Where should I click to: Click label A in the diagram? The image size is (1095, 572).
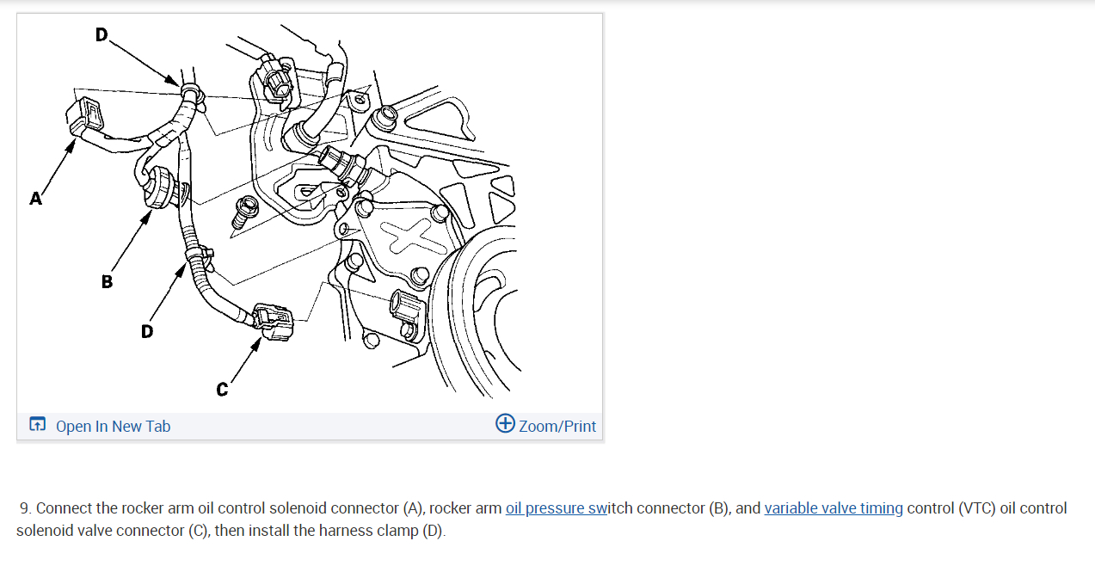(35, 199)
